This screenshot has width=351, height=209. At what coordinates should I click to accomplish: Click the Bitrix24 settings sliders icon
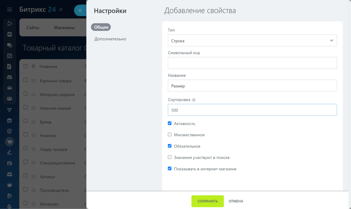pos(61,10)
